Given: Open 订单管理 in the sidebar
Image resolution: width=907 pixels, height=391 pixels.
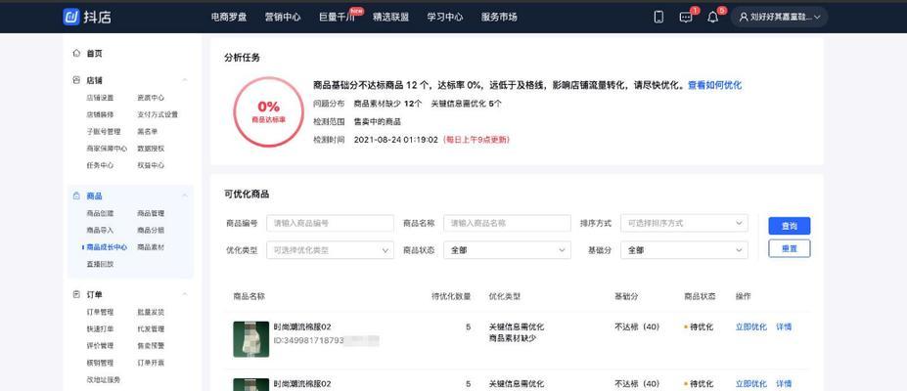Looking at the screenshot, I should tap(100, 312).
